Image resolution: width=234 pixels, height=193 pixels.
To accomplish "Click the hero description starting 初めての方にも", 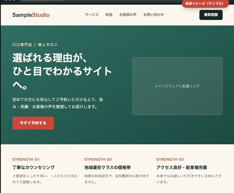I will click(x=57, y=103).
